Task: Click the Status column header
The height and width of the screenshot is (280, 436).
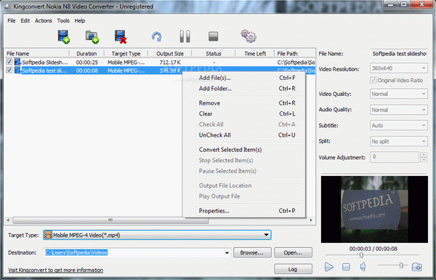Action: coord(213,53)
